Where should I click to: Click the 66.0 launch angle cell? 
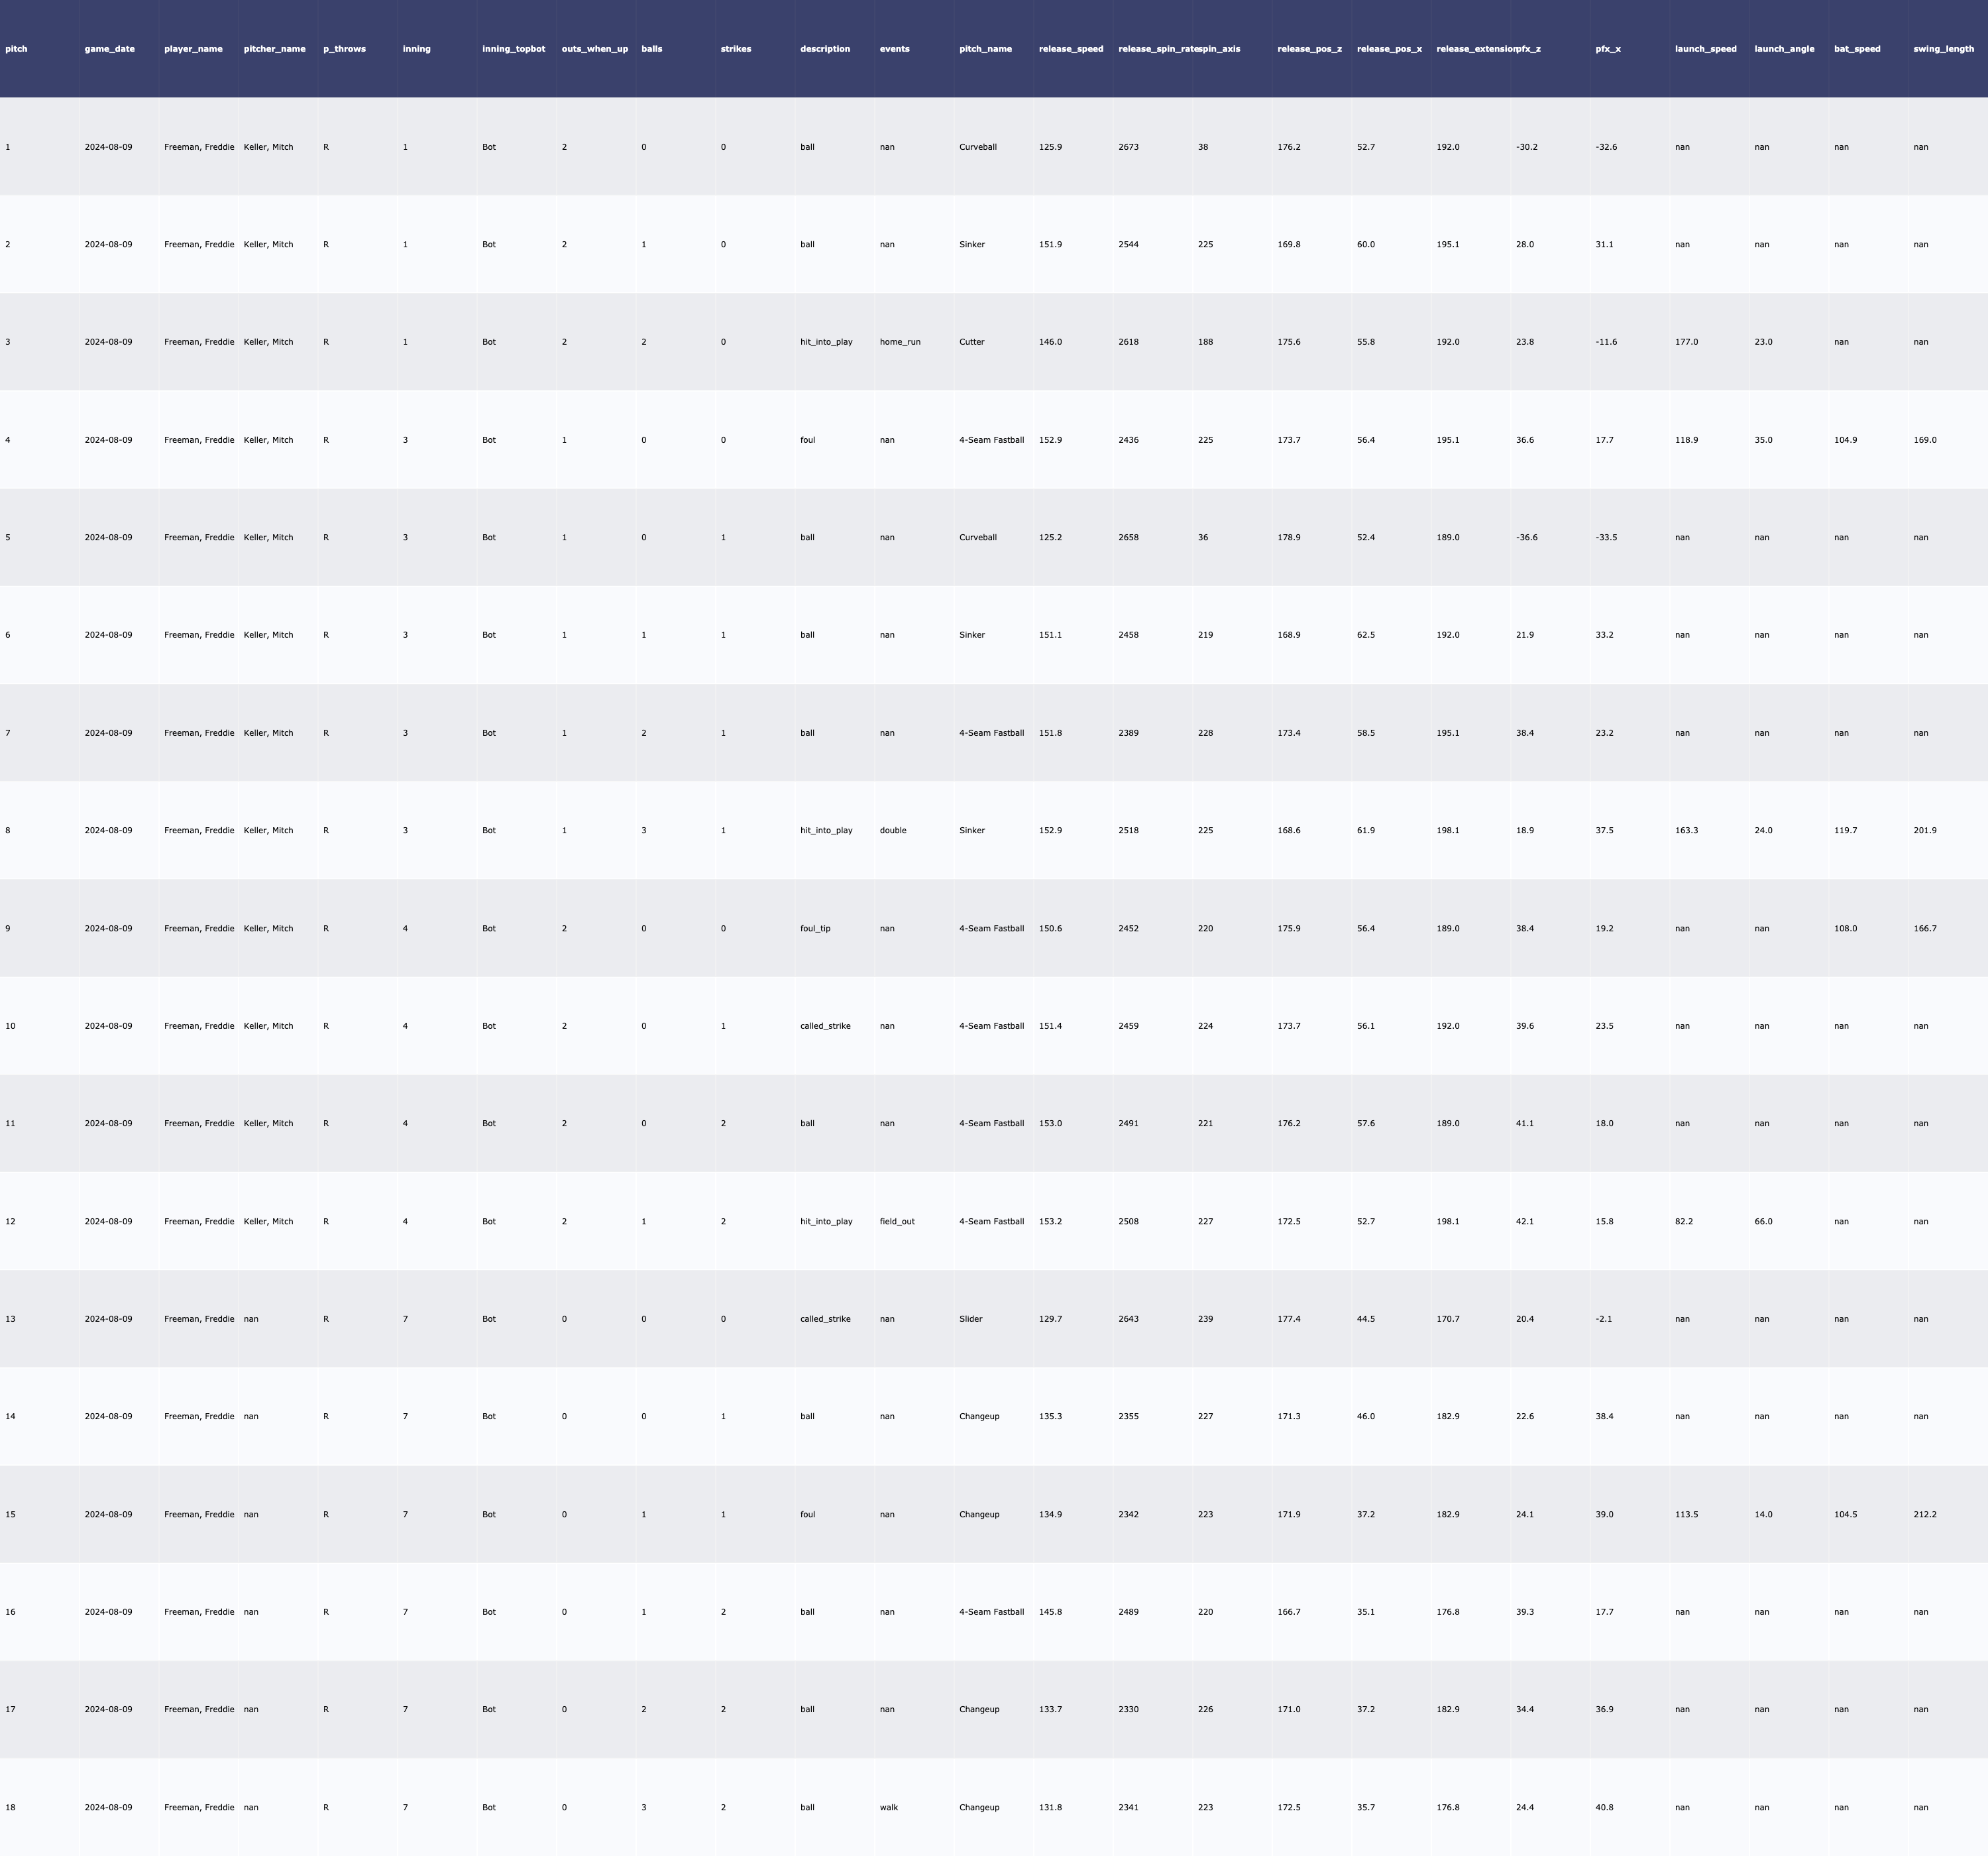point(1763,1222)
